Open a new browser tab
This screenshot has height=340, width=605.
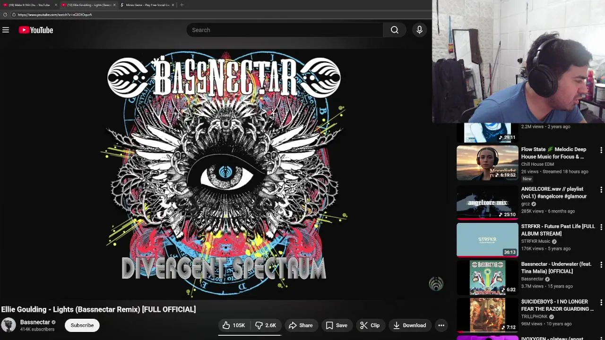[x=181, y=5]
